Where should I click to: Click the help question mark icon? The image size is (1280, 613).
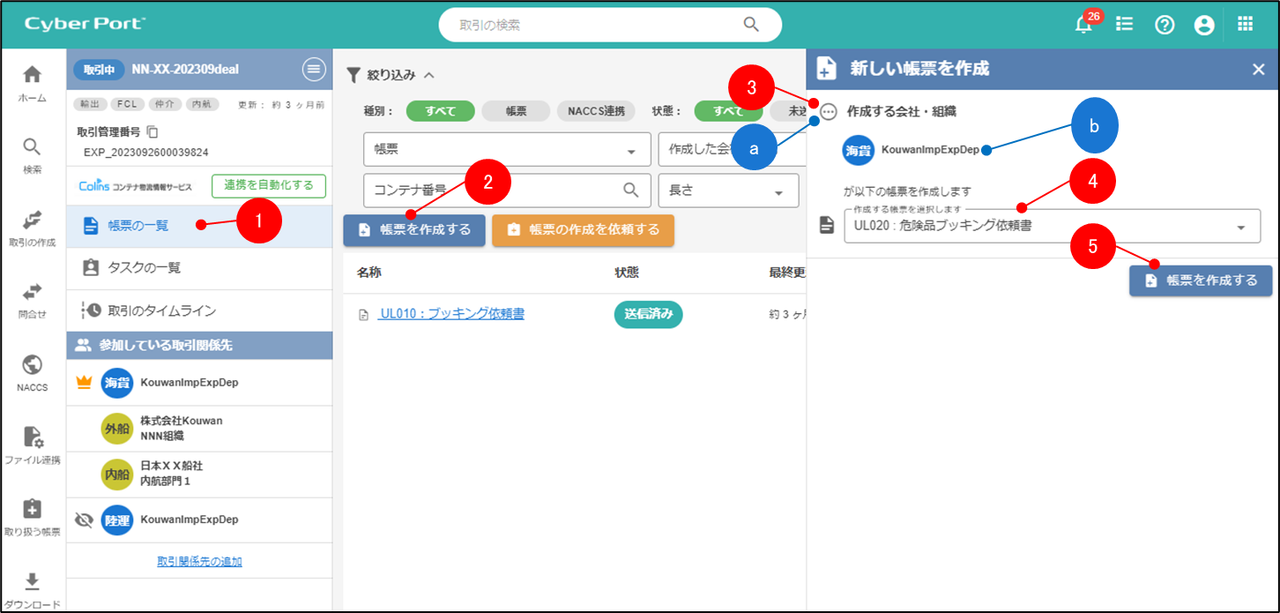tap(1165, 26)
